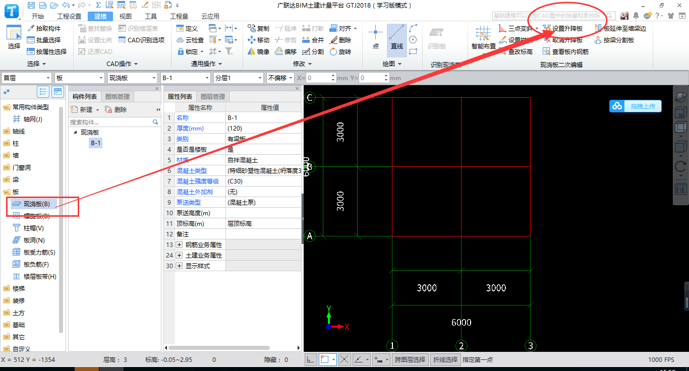Screen dimensions: 689x371
Task: Click the 复制 copy tool
Action: [258, 28]
